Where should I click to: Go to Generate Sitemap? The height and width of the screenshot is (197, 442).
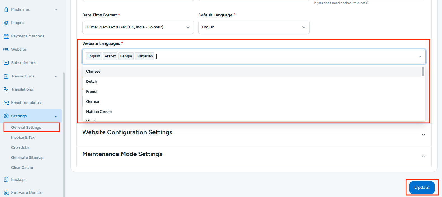27,158
